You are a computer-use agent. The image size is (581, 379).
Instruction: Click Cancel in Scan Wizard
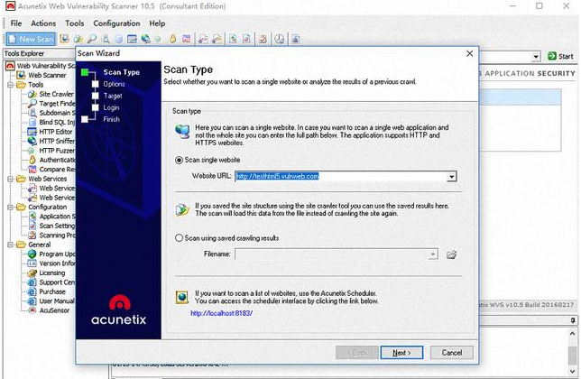pos(452,353)
